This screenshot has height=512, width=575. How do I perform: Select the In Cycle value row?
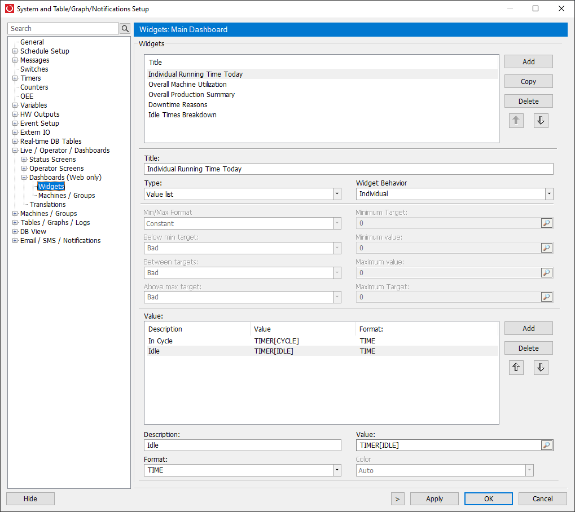323,341
